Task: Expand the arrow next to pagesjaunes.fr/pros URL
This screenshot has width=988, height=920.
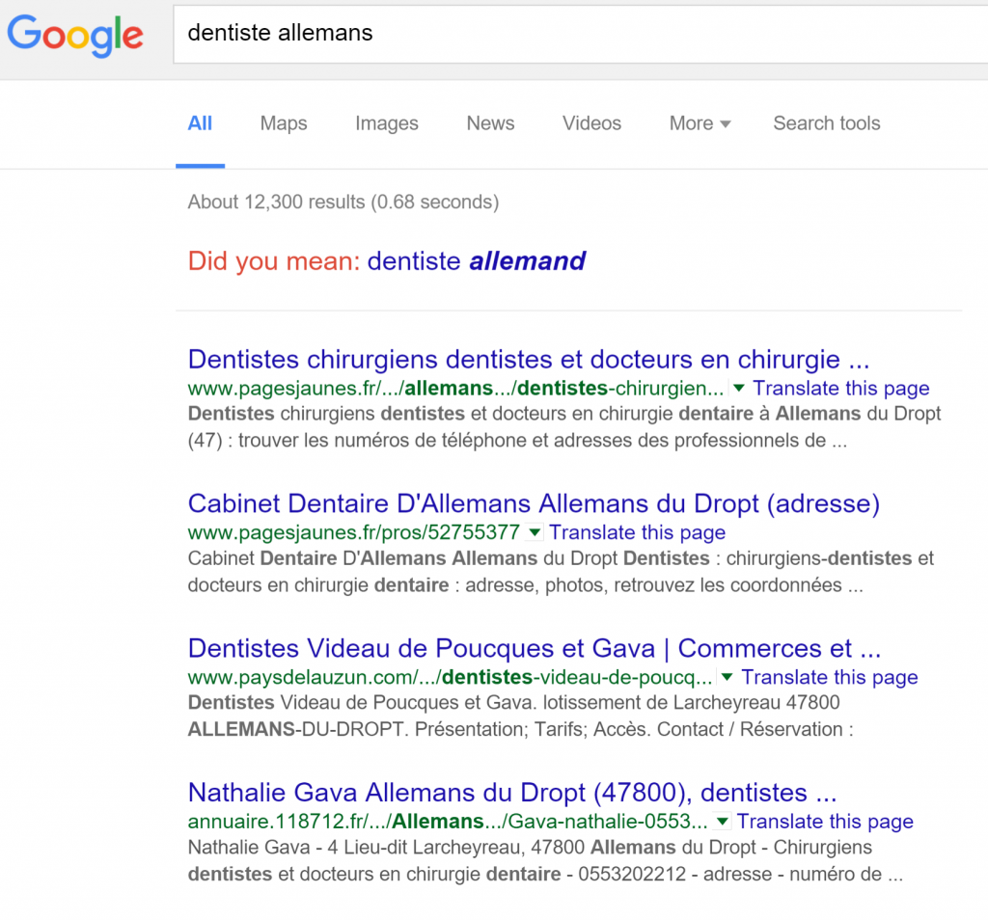Action: pos(534,531)
